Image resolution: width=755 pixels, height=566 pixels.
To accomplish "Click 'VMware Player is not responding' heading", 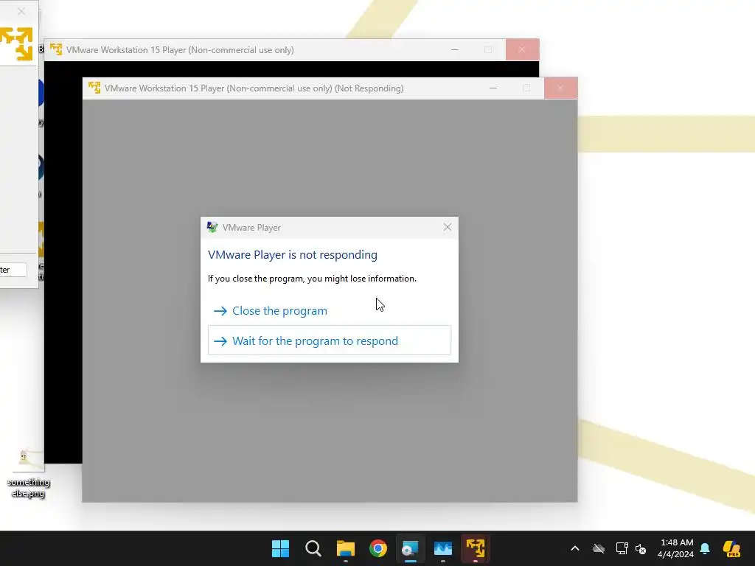I will pos(292,254).
